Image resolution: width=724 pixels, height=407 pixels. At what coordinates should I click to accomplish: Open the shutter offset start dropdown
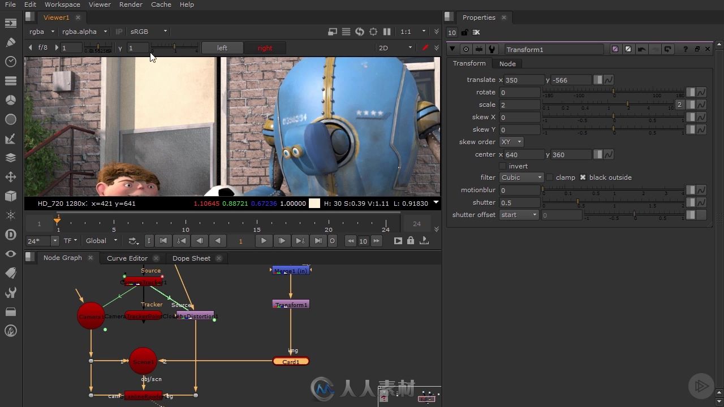point(519,215)
